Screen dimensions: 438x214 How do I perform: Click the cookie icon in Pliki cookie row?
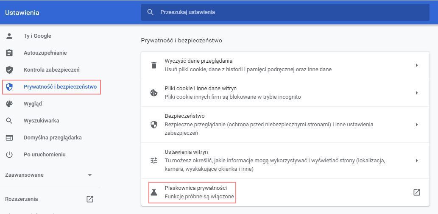154,93
